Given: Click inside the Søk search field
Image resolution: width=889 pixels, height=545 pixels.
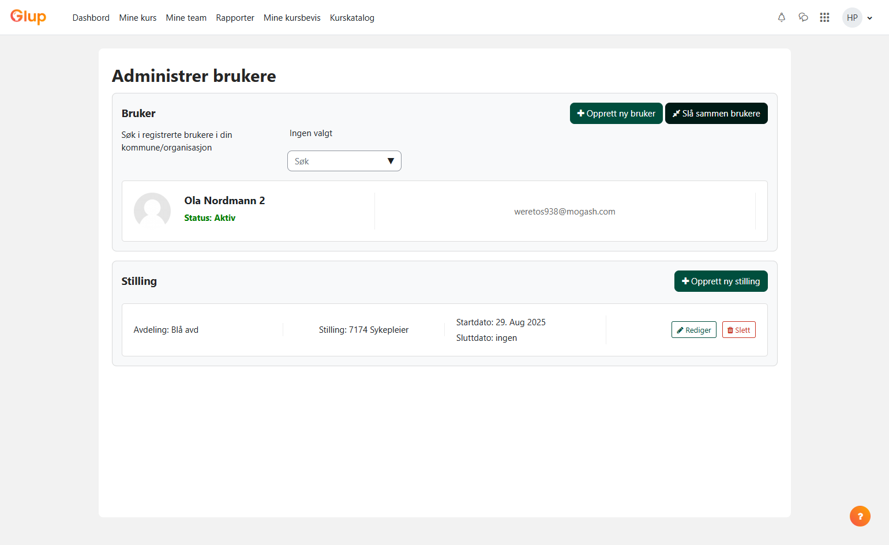Looking at the screenshot, I should point(344,161).
